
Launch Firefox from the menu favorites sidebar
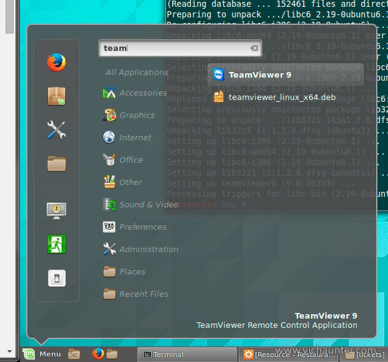(57, 63)
